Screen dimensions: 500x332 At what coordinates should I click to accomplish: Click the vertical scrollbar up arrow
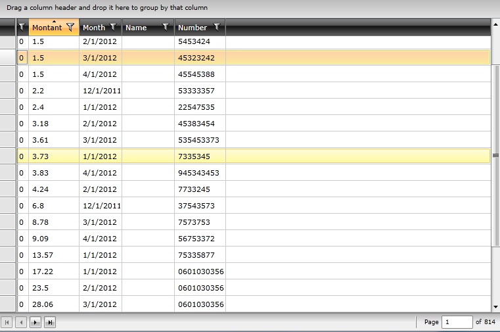coord(495,24)
